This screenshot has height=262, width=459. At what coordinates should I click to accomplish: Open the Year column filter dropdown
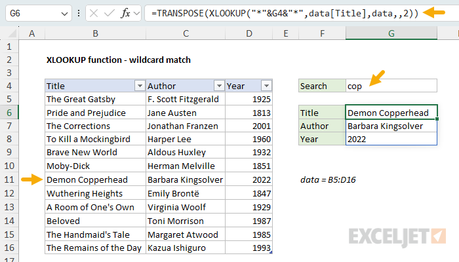266,86
